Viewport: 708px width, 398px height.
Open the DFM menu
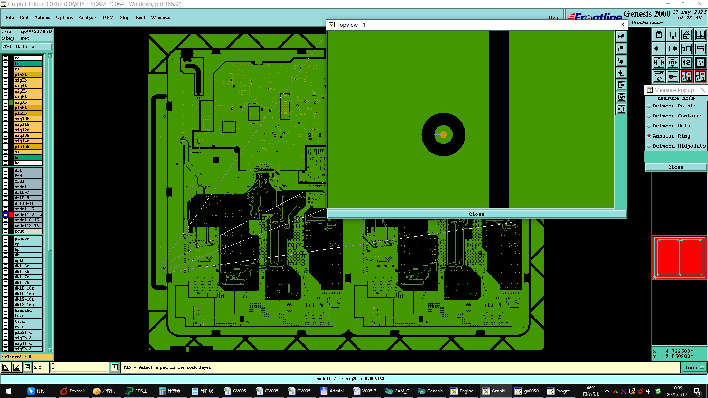108,17
